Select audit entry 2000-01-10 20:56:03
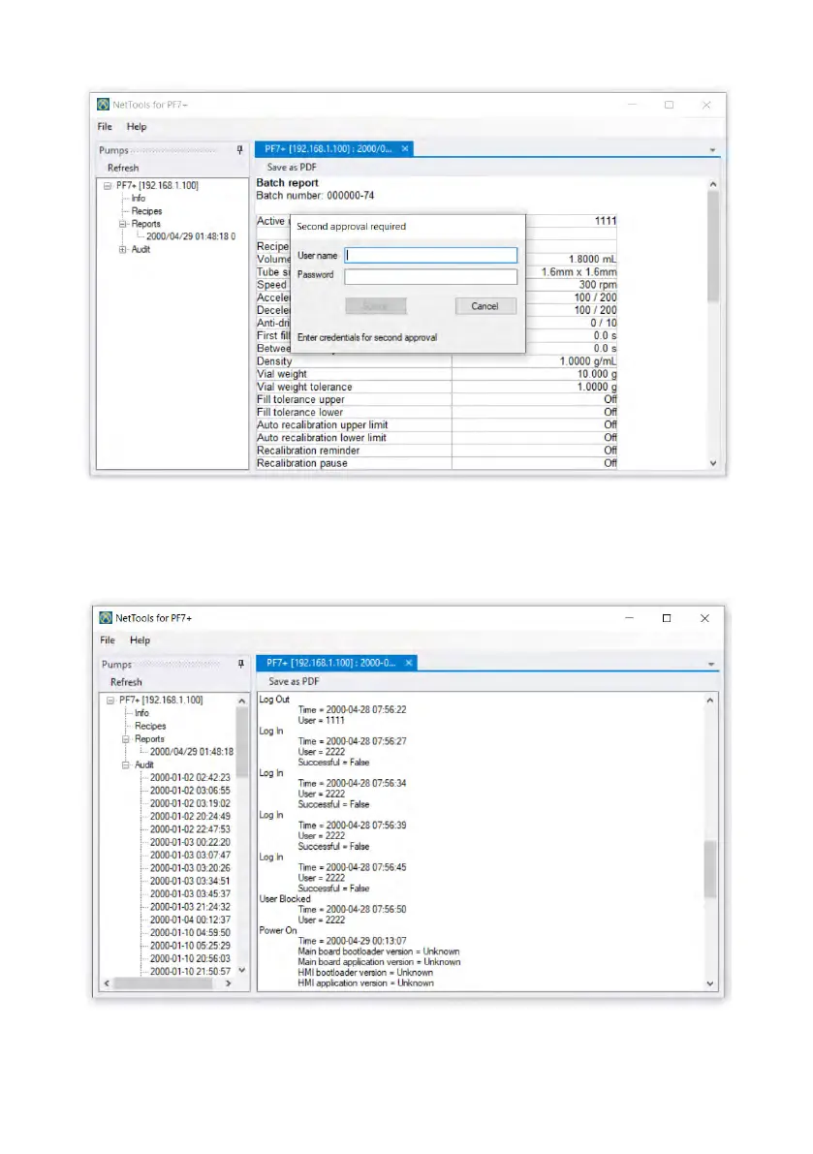The width and height of the screenshot is (813, 1154). click(x=190, y=958)
